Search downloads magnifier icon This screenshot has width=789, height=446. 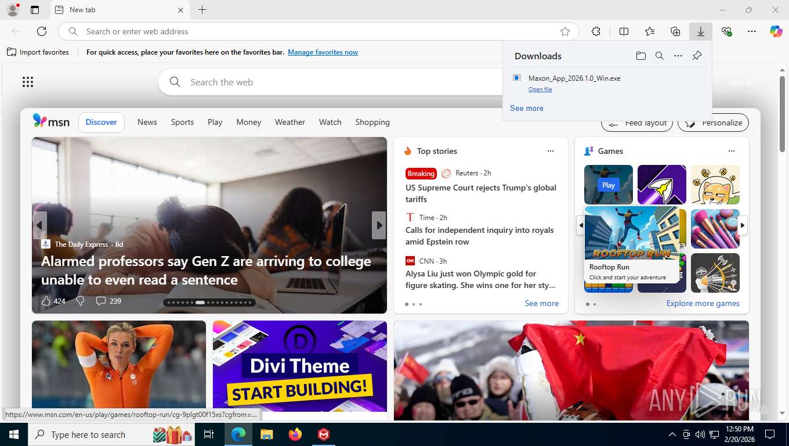pos(660,56)
